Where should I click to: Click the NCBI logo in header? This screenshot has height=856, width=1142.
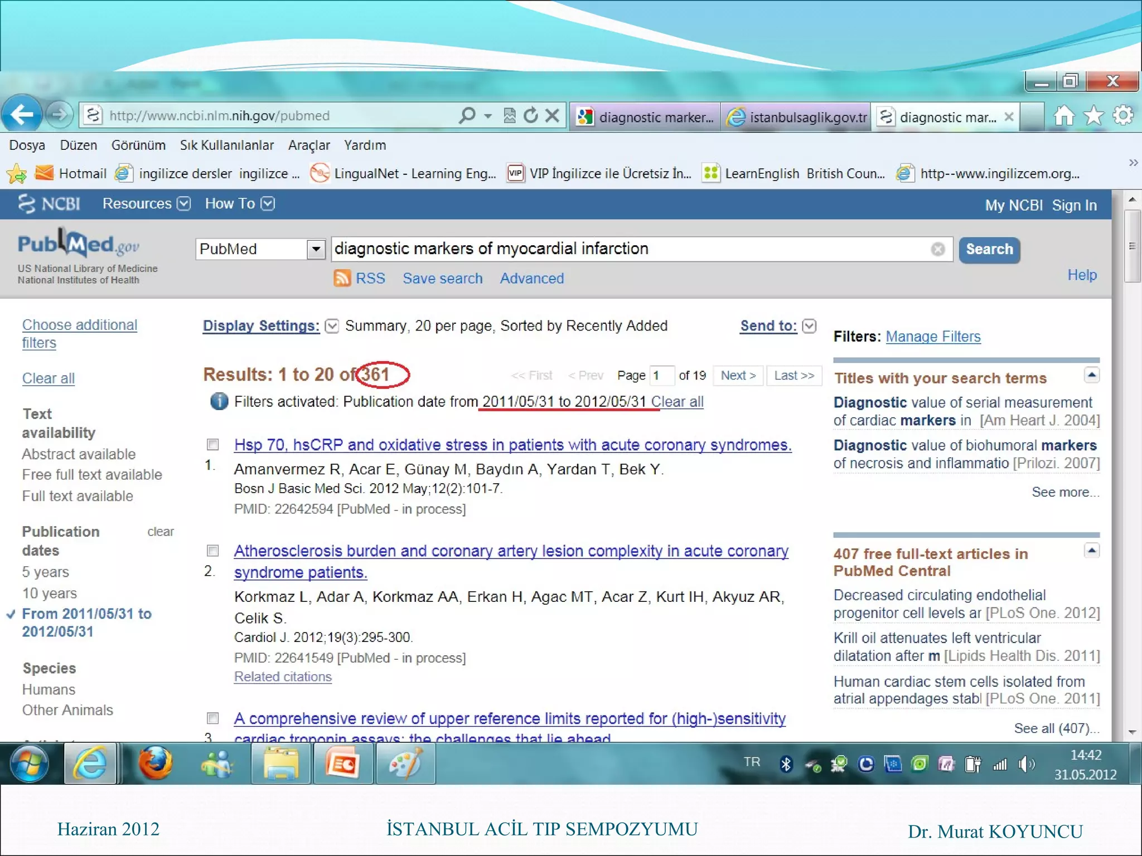click(x=50, y=204)
